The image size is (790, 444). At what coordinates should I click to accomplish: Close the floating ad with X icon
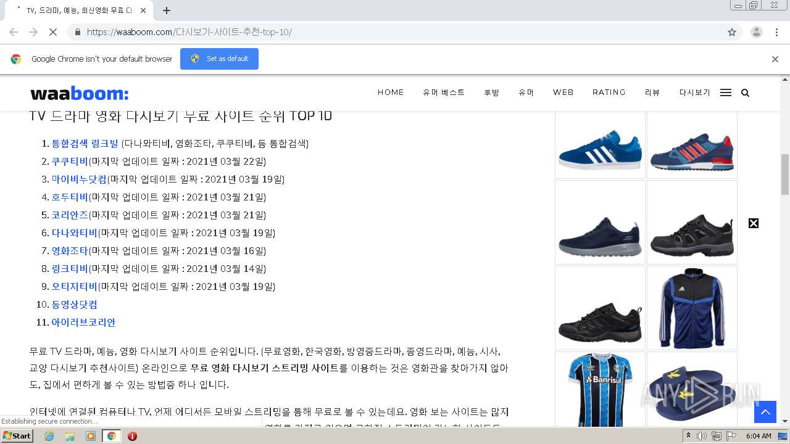click(754, 223)
